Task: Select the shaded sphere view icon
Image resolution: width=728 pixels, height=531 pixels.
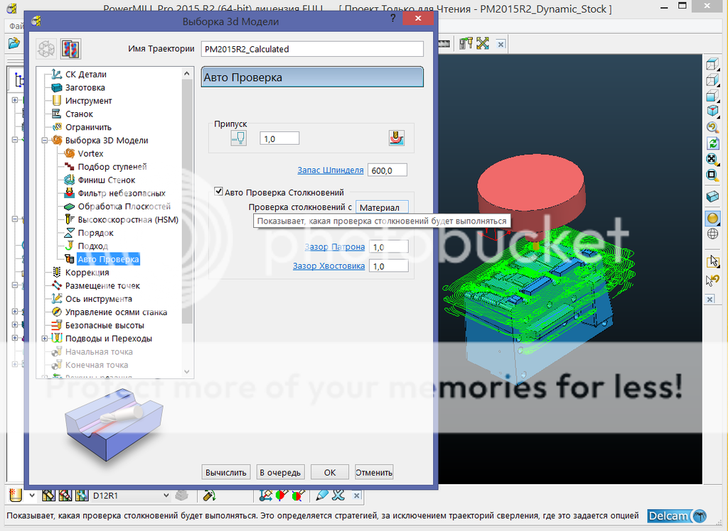Action: click(x=712, y=218)
